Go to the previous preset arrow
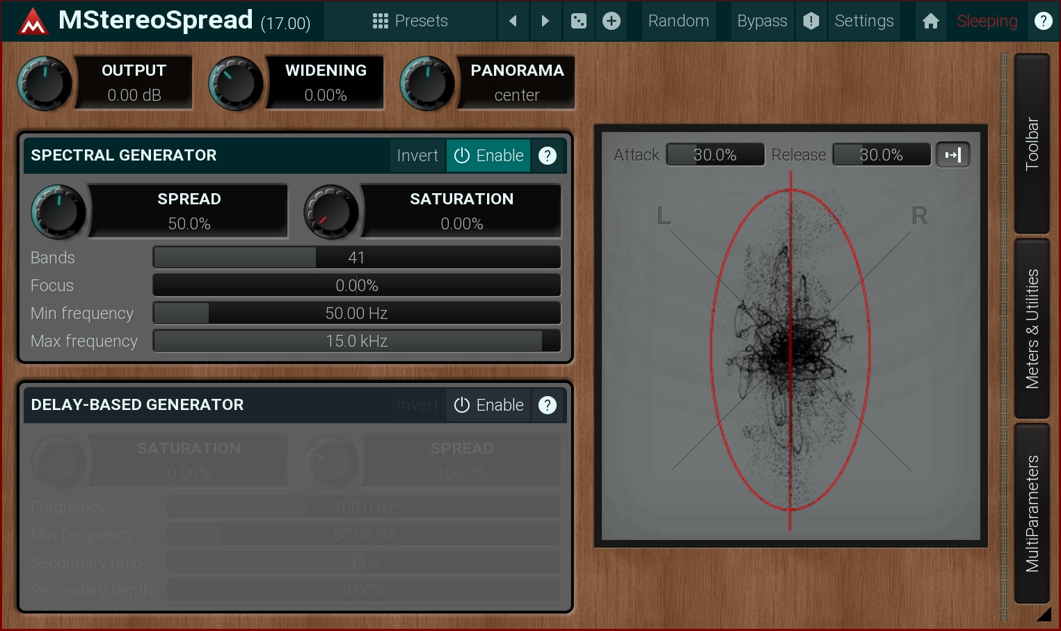This screenshot has width=1061, height=631. [513, 21]
